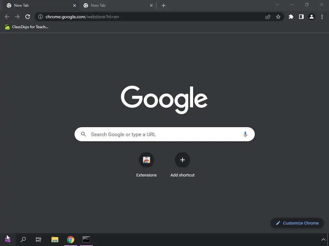Open the Chrome three-dot menu

322,17
